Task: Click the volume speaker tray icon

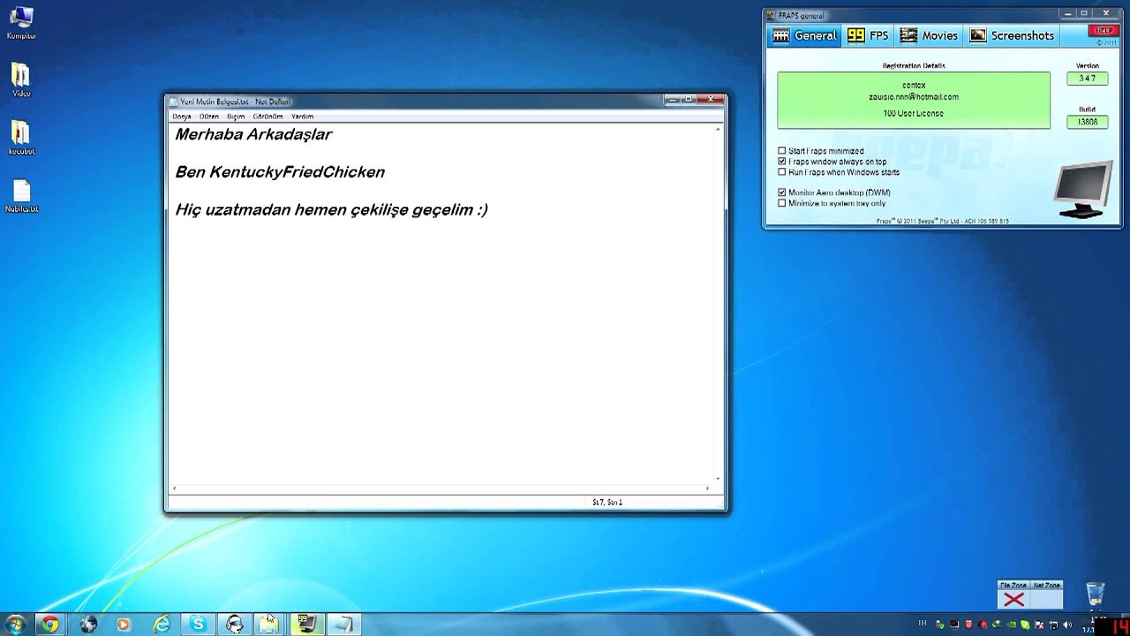Action: pos(1067,624)
